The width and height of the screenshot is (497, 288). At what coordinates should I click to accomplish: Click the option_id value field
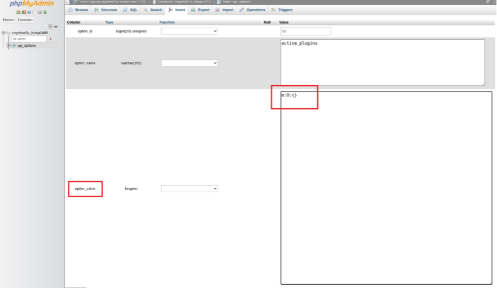click(306, 31)
